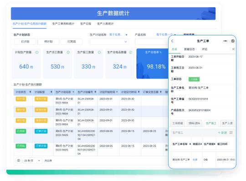This screenshot has height=181, width=246.
Task: Click 第33周-生产工单 value beside 生产工单名称
Action: click(x=199, y=88)
